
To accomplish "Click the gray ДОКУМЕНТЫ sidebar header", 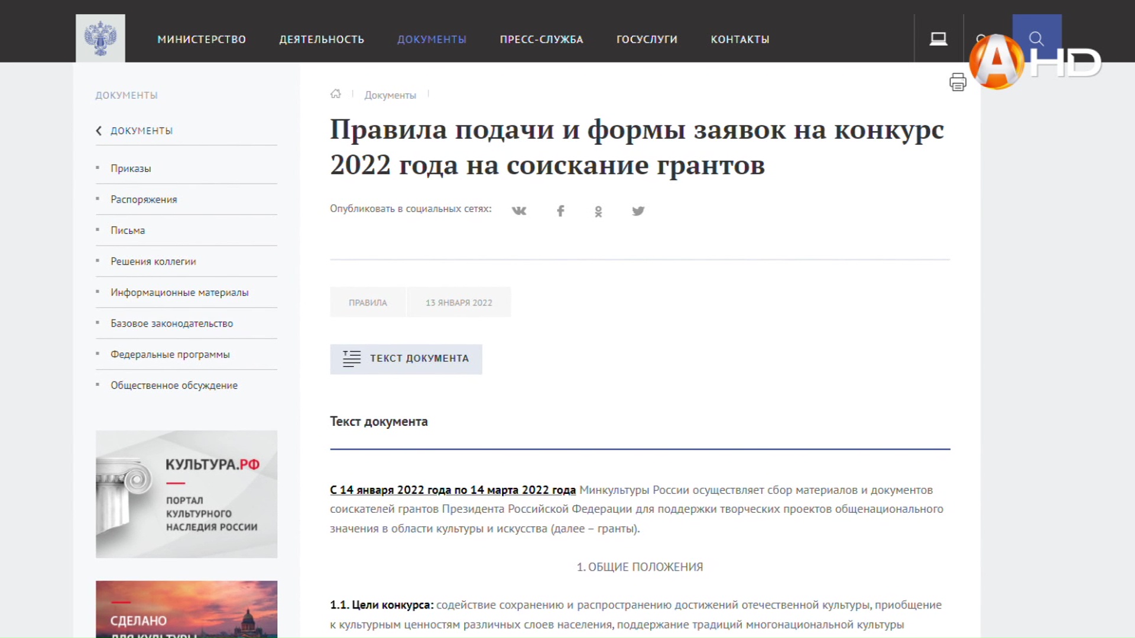I will click(x=127, y=95).
